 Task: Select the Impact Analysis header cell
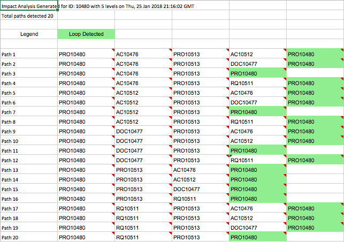click(29, 5)
